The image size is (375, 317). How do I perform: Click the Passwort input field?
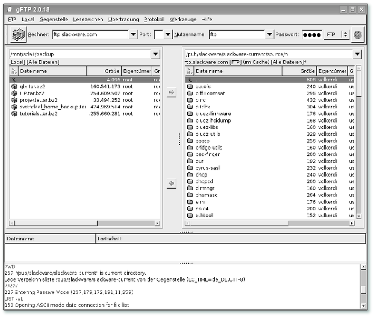click(312, 35)
